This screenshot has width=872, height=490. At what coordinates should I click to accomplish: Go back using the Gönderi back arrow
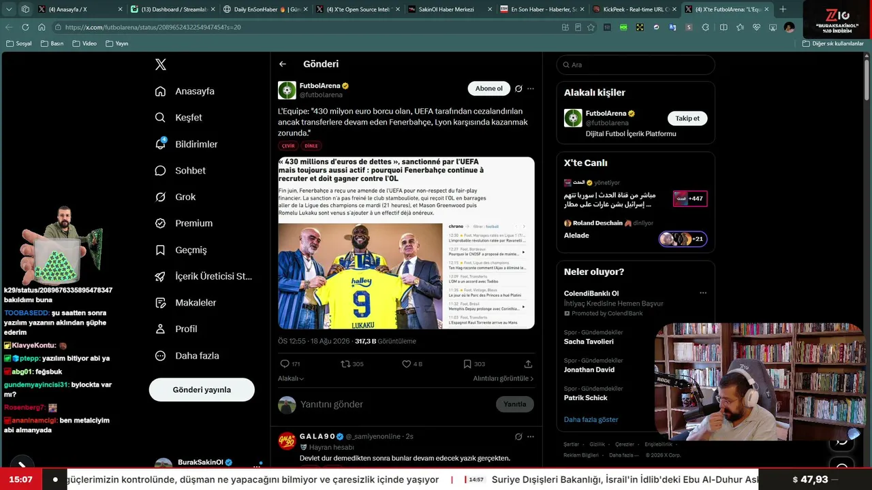pyautogui.click(x=283, y=64)
